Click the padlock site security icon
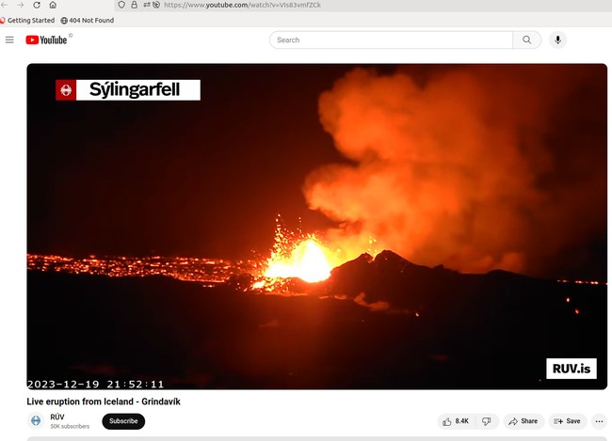Screen dimensions: 612x441 point(134,5)
